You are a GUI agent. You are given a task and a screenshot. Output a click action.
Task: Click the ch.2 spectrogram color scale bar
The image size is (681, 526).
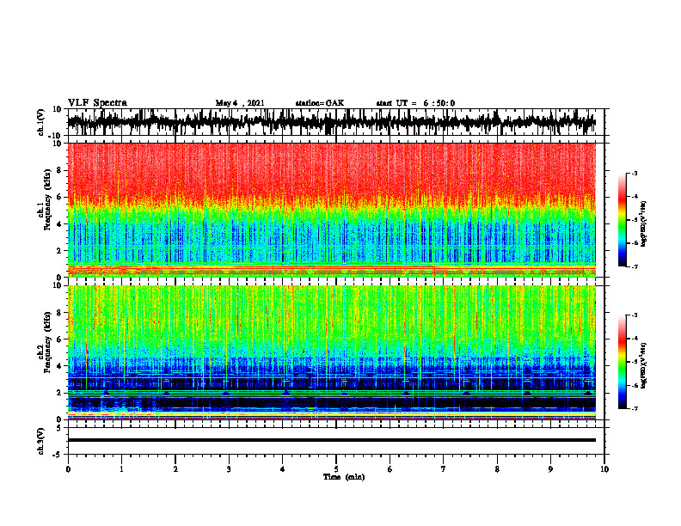[622, 362]
